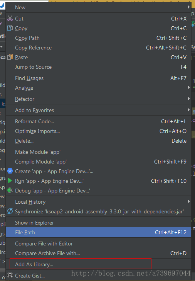
Task: Click the Paste clipboard icon
Action: 10,57
